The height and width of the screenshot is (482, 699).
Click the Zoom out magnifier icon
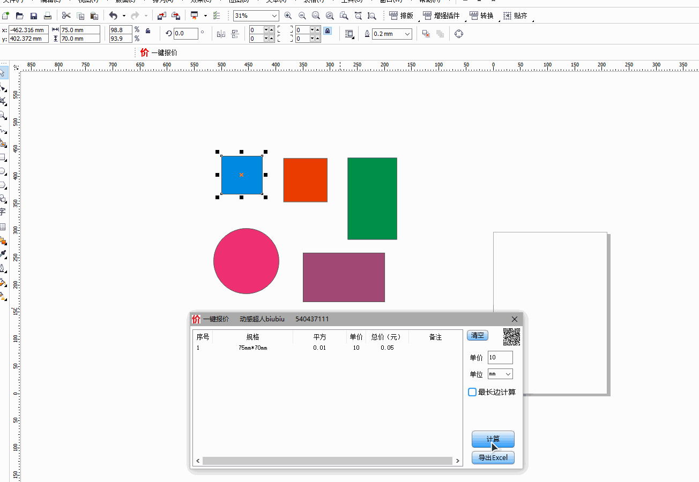point(302,16)
